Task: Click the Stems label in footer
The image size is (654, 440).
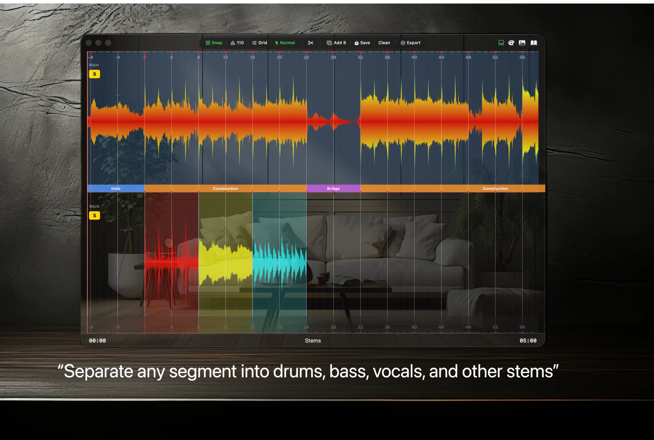Action: (x=313, y=340)
